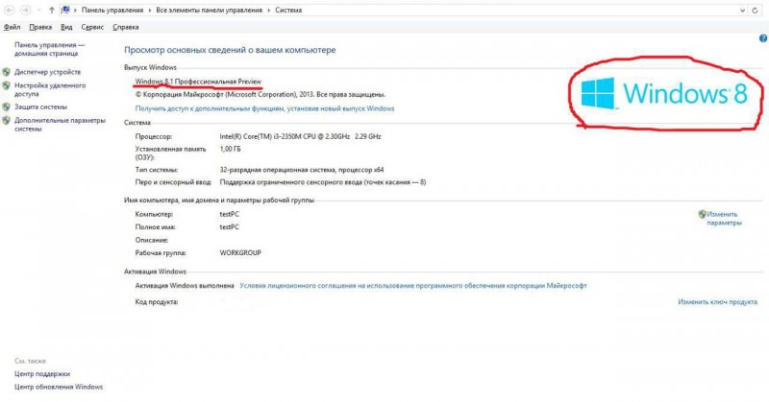The height and width of the screenshot is (402, 769).
Task: Click the Просмотр основных сведений heading
Action: point(230,50)
